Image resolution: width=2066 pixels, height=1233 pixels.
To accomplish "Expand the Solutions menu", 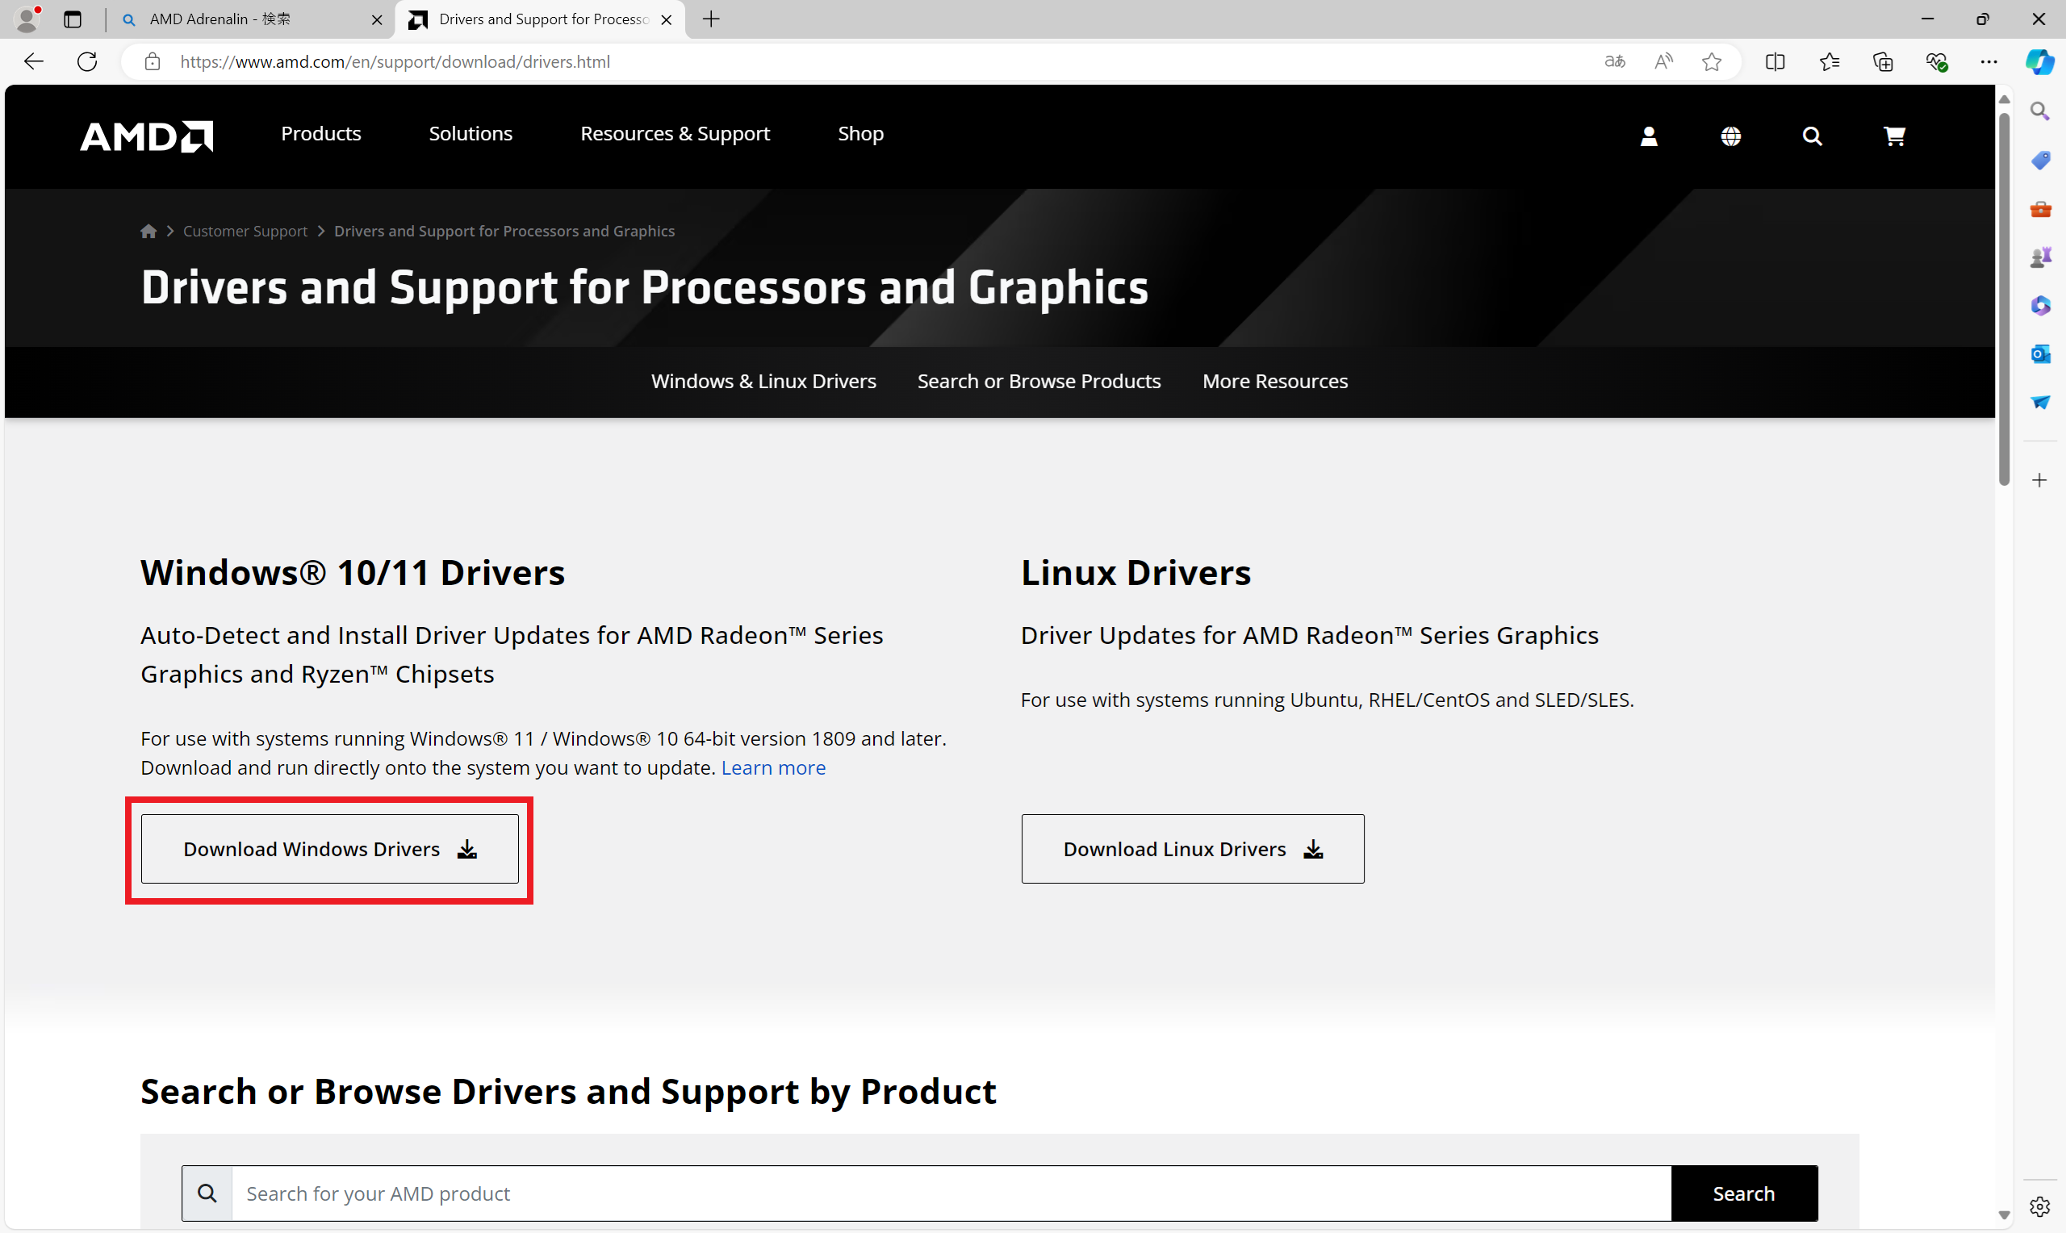I will click(x=470, y=134).
